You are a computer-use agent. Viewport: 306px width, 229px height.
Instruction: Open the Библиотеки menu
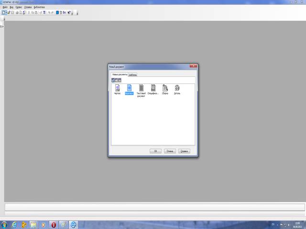click(39, 8)
